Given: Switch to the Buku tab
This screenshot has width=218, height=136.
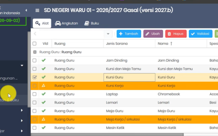Looking at the screenshot, I should 92,23.
